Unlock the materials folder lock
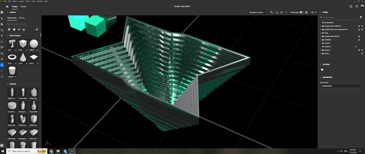Viewport: 365px width, 154px height. click(358, 40)
